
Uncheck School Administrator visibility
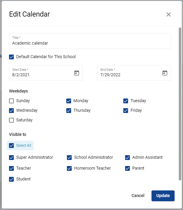[69, 158]
